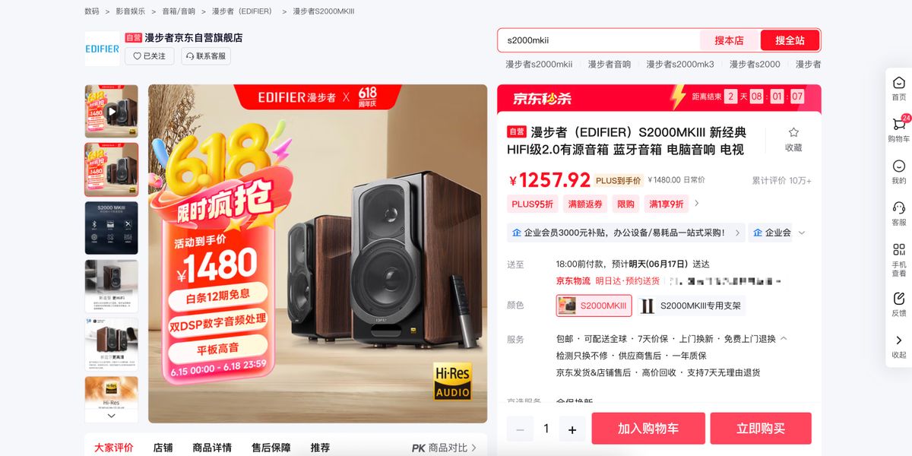
Task: Switch to the 商品详情 tab
Action: click(x=212, y=448)
